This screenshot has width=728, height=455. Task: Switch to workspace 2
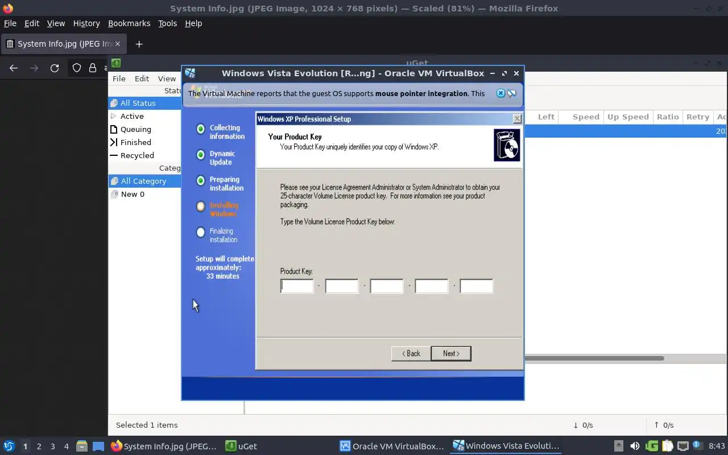point(39,446)
